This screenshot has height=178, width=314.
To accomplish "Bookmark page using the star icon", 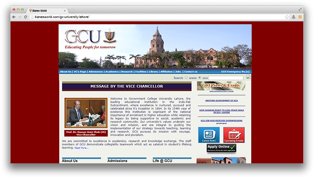I will (x=287, y=17).
